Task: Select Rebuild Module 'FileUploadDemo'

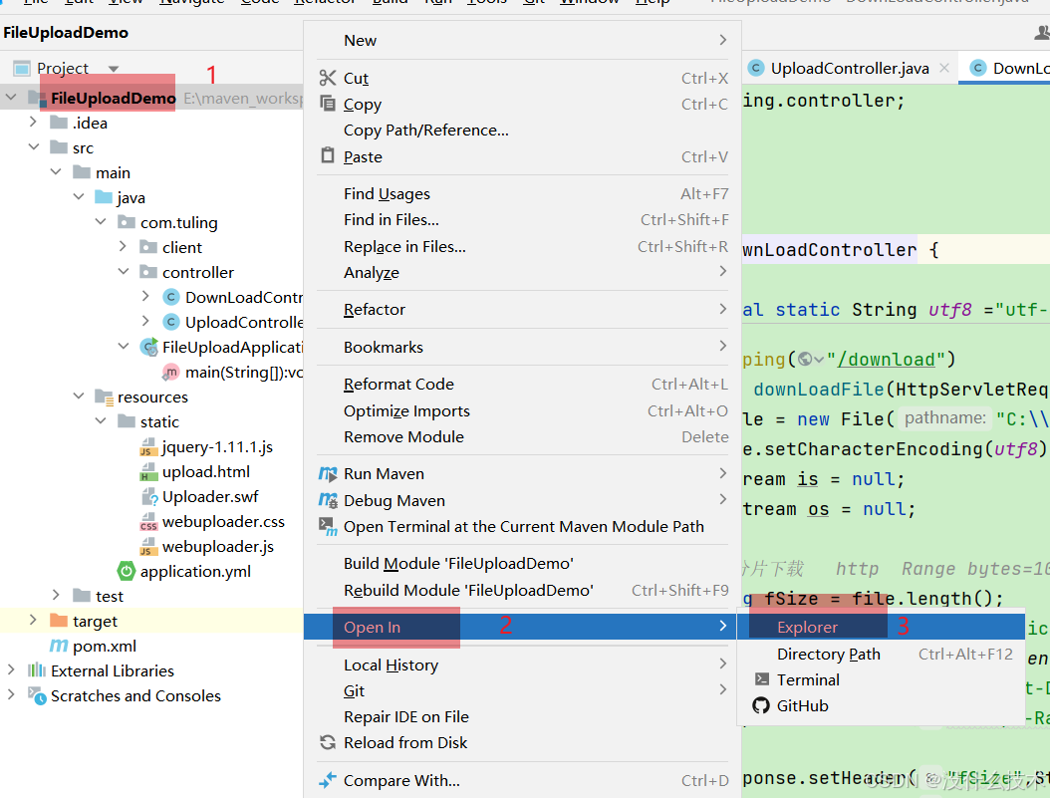Action: [x=522, y=591]
